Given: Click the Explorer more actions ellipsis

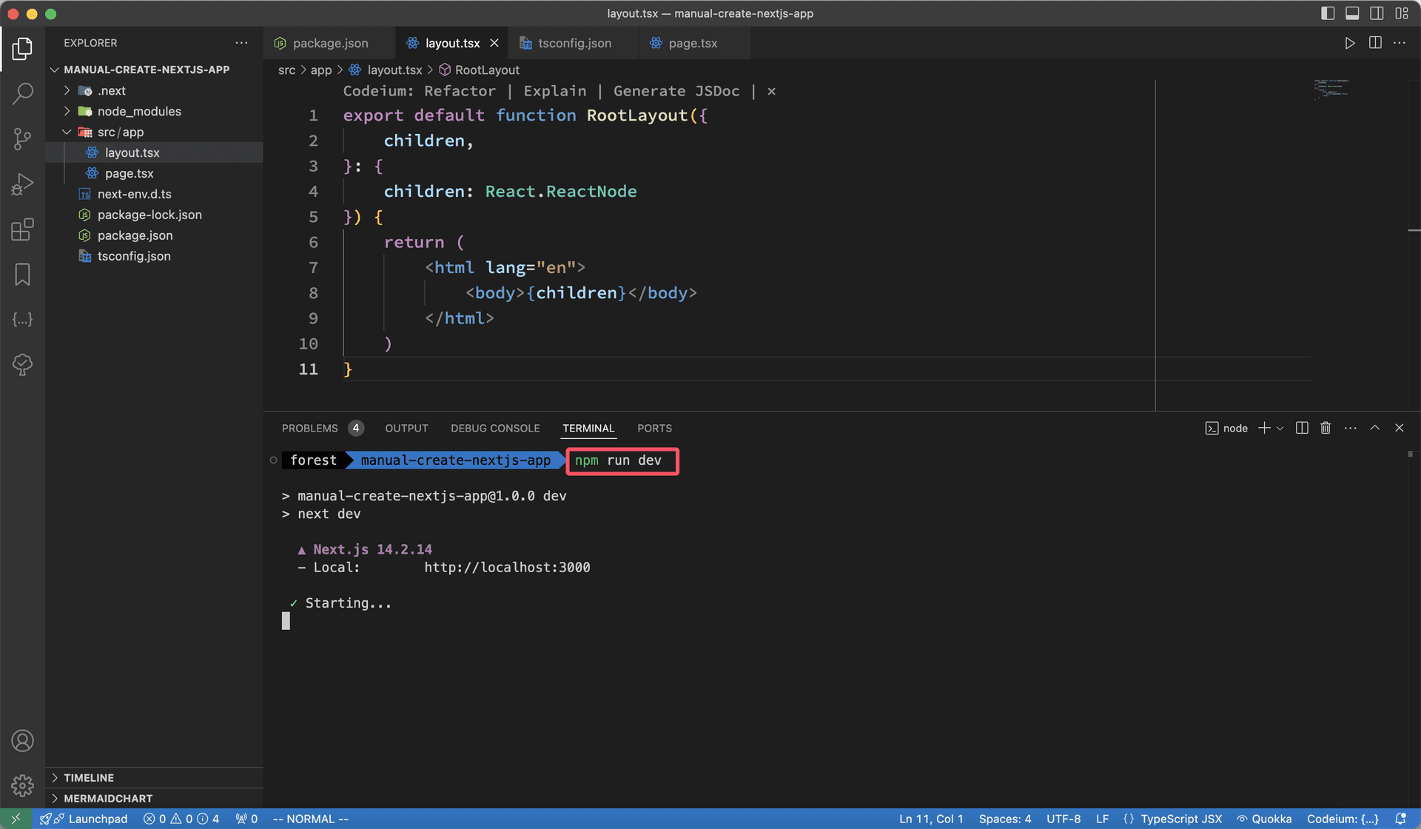Looking at the screenshot, I should 241,43.
